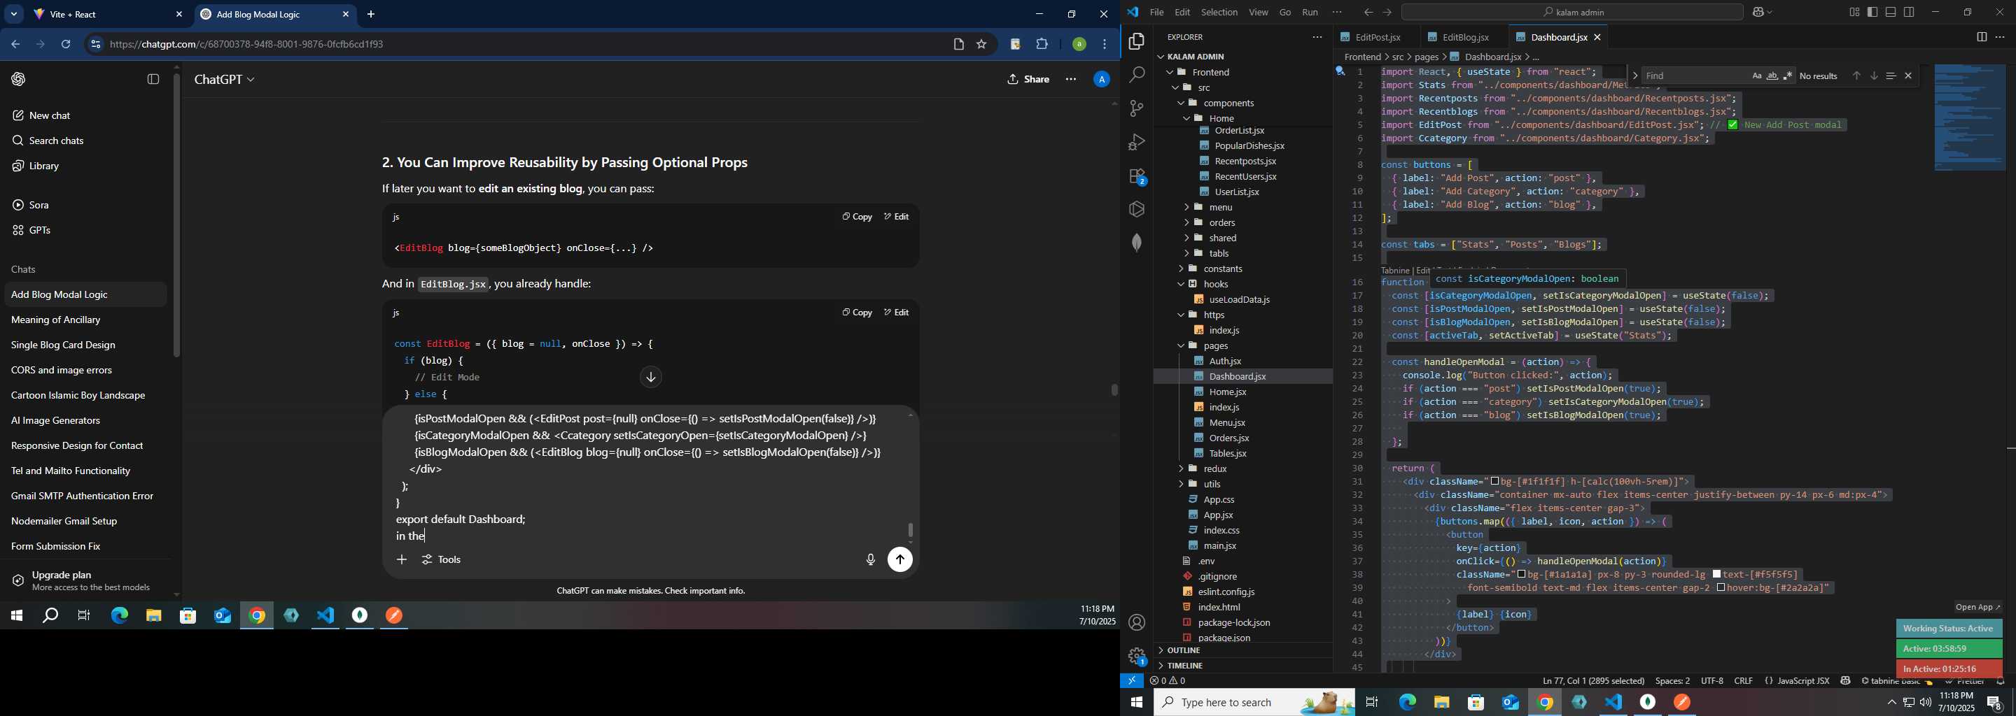This screenshot has width=2016, height=716.
Task: Toggle the ChatGPT sidebar panel
Action: click(x=153, y=79)
